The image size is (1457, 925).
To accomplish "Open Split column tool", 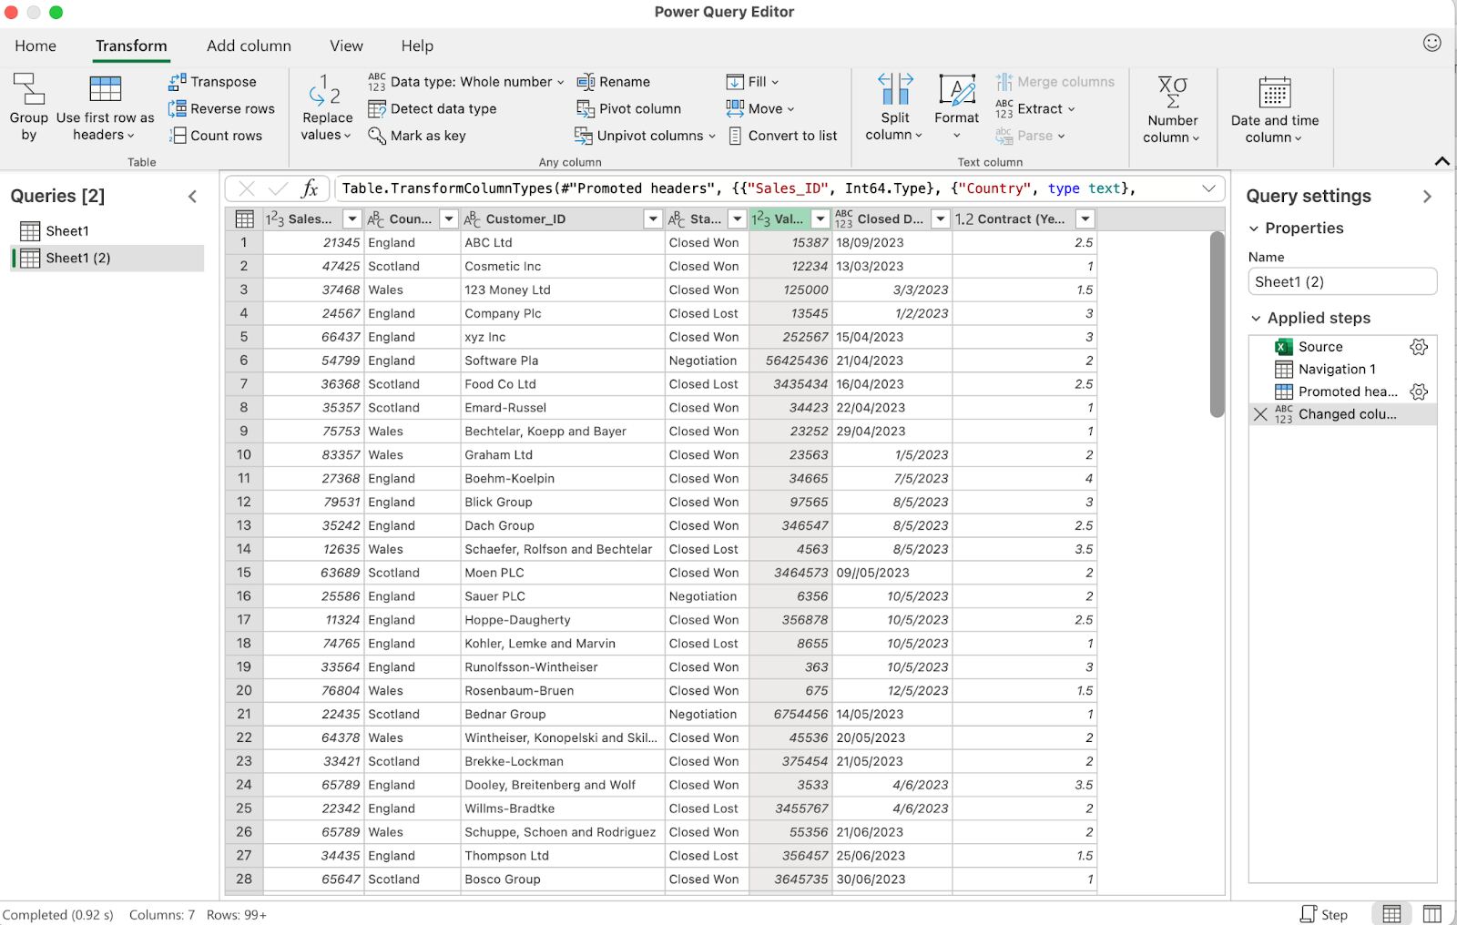I will pos(895,107).
